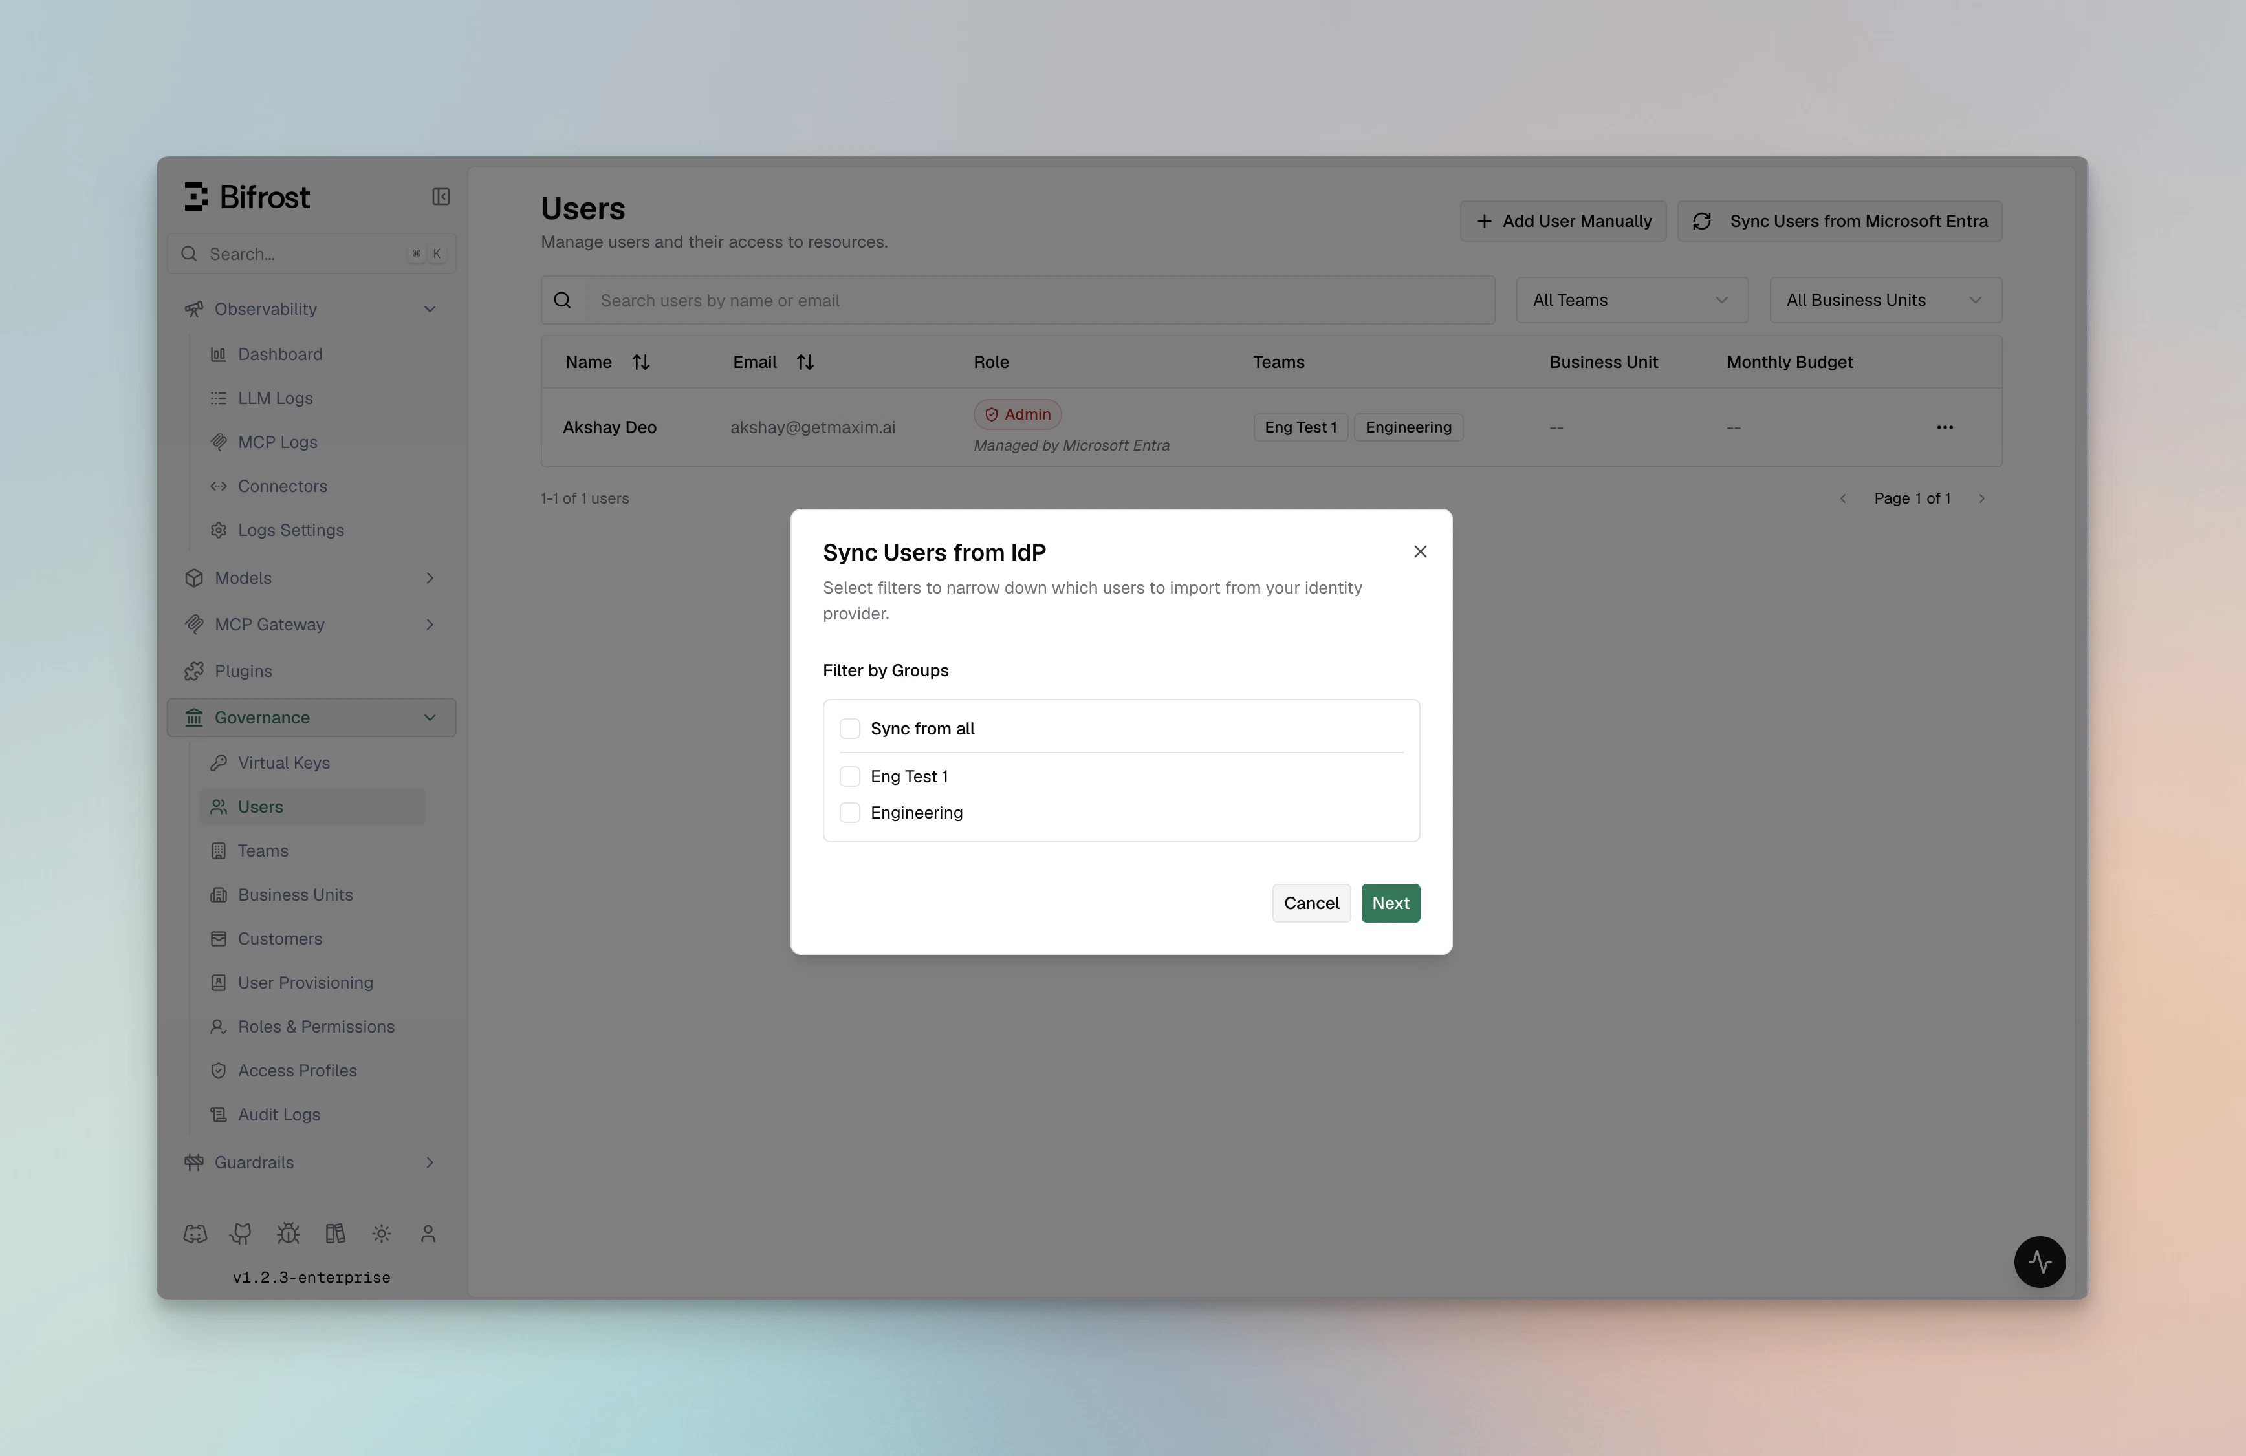Toggle light theme with the sun icon
The height and width of the screenshot is (1456, 2246).
381,1234
